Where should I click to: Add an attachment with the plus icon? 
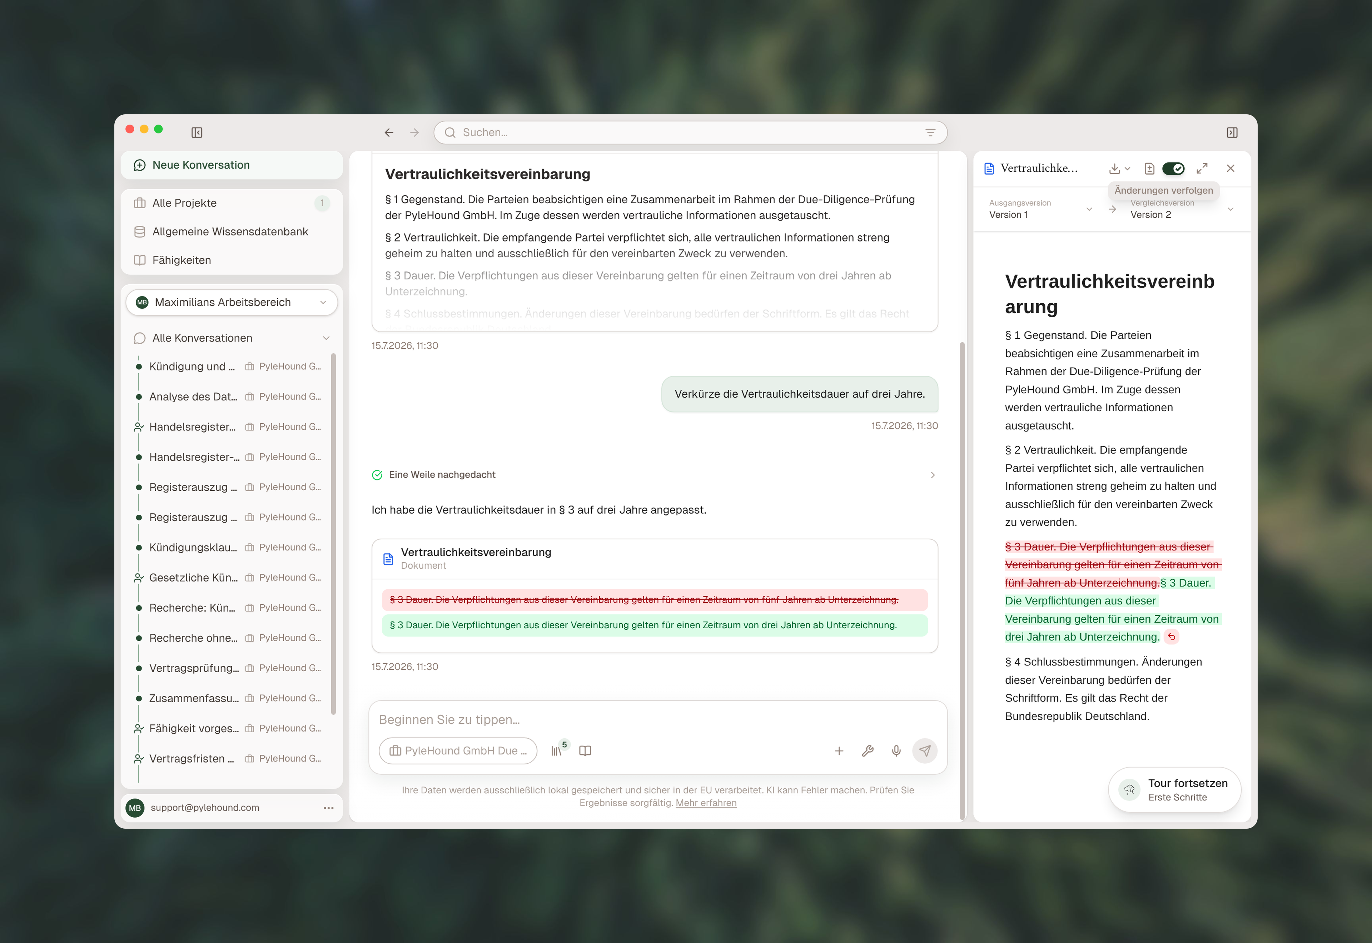(839, 750)
